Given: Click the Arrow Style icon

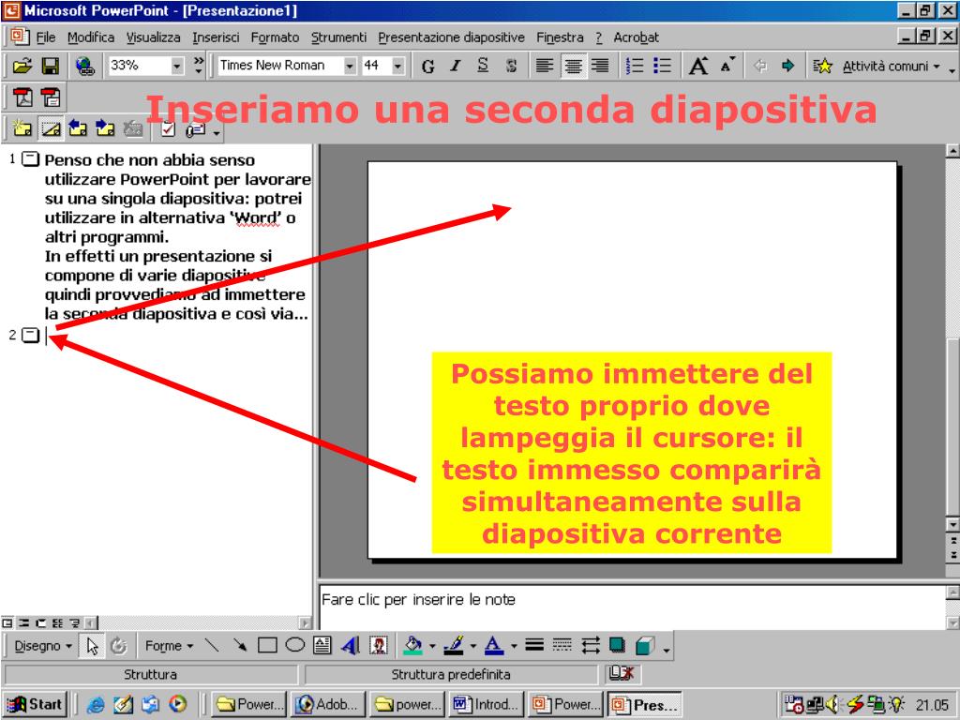Looking at the screenshot, I should point(591,645).
